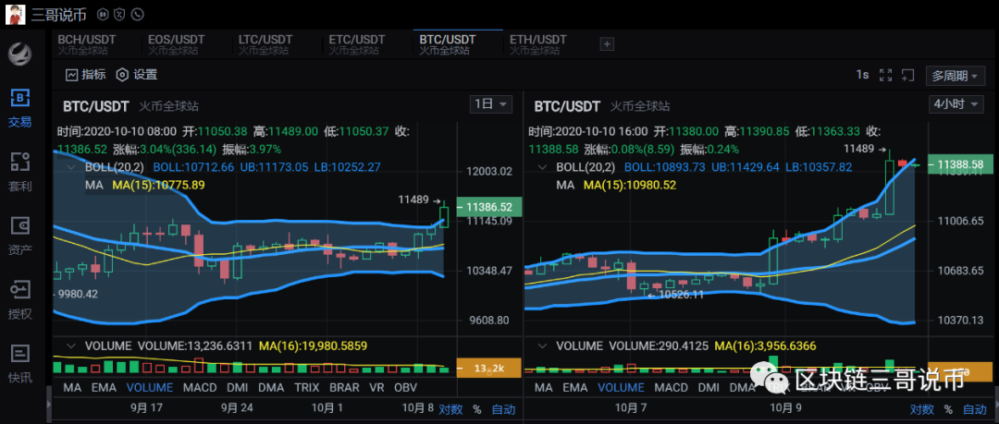
Task: Select VR indicator below 1日 chart
Action: 377,387
